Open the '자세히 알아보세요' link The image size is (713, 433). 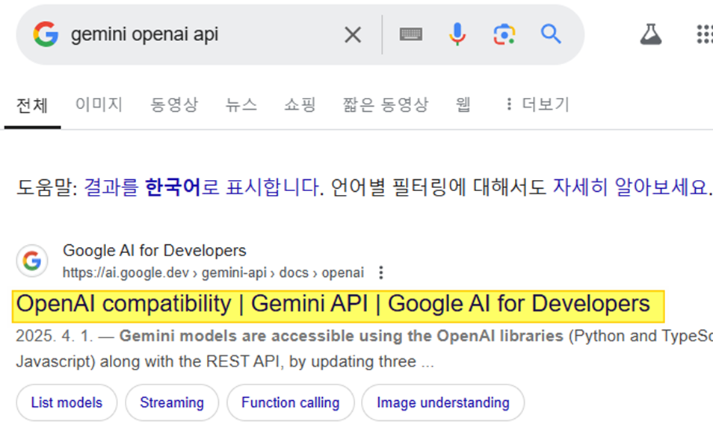(630, 187)
